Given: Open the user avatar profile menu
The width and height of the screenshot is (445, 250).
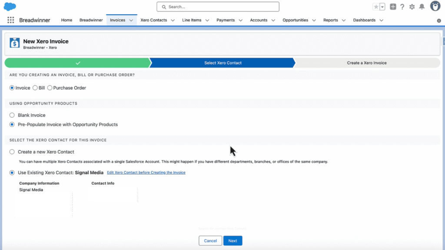Looking at the screenshot, I should 434,6.
